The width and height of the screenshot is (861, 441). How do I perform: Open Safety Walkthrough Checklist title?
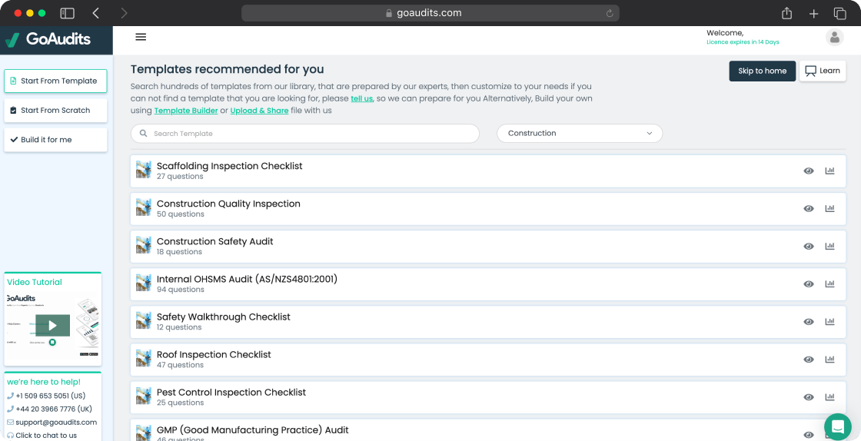(x=224, y=317)
